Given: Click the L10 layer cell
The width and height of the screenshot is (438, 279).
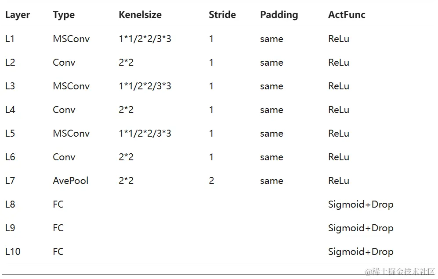Looking at the screenshot, I should coord(12,252).
